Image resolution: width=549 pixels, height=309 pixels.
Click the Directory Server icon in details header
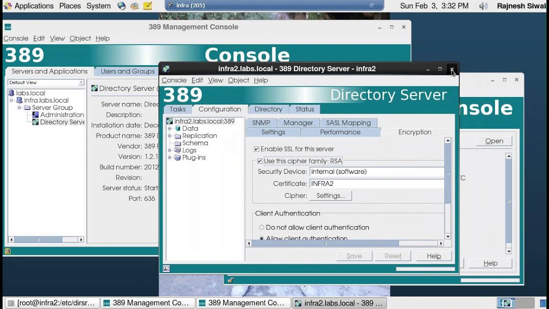click(94, 88)
